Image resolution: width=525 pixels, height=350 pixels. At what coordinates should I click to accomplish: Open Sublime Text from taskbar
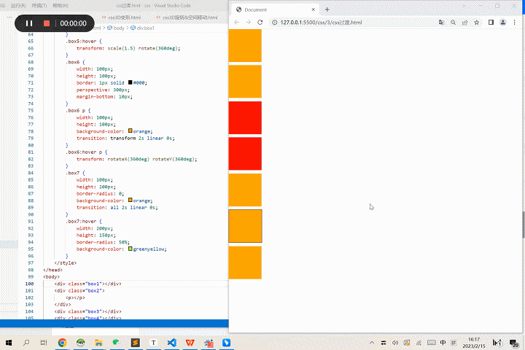point(136,343)
